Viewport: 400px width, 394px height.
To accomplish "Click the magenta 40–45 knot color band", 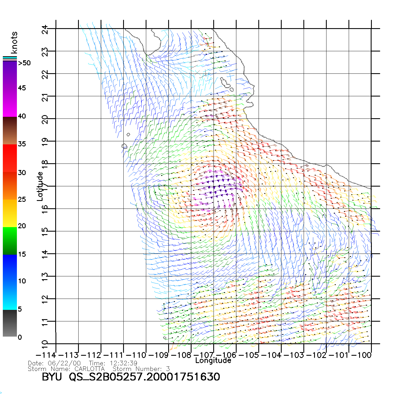I will (10, 103).
